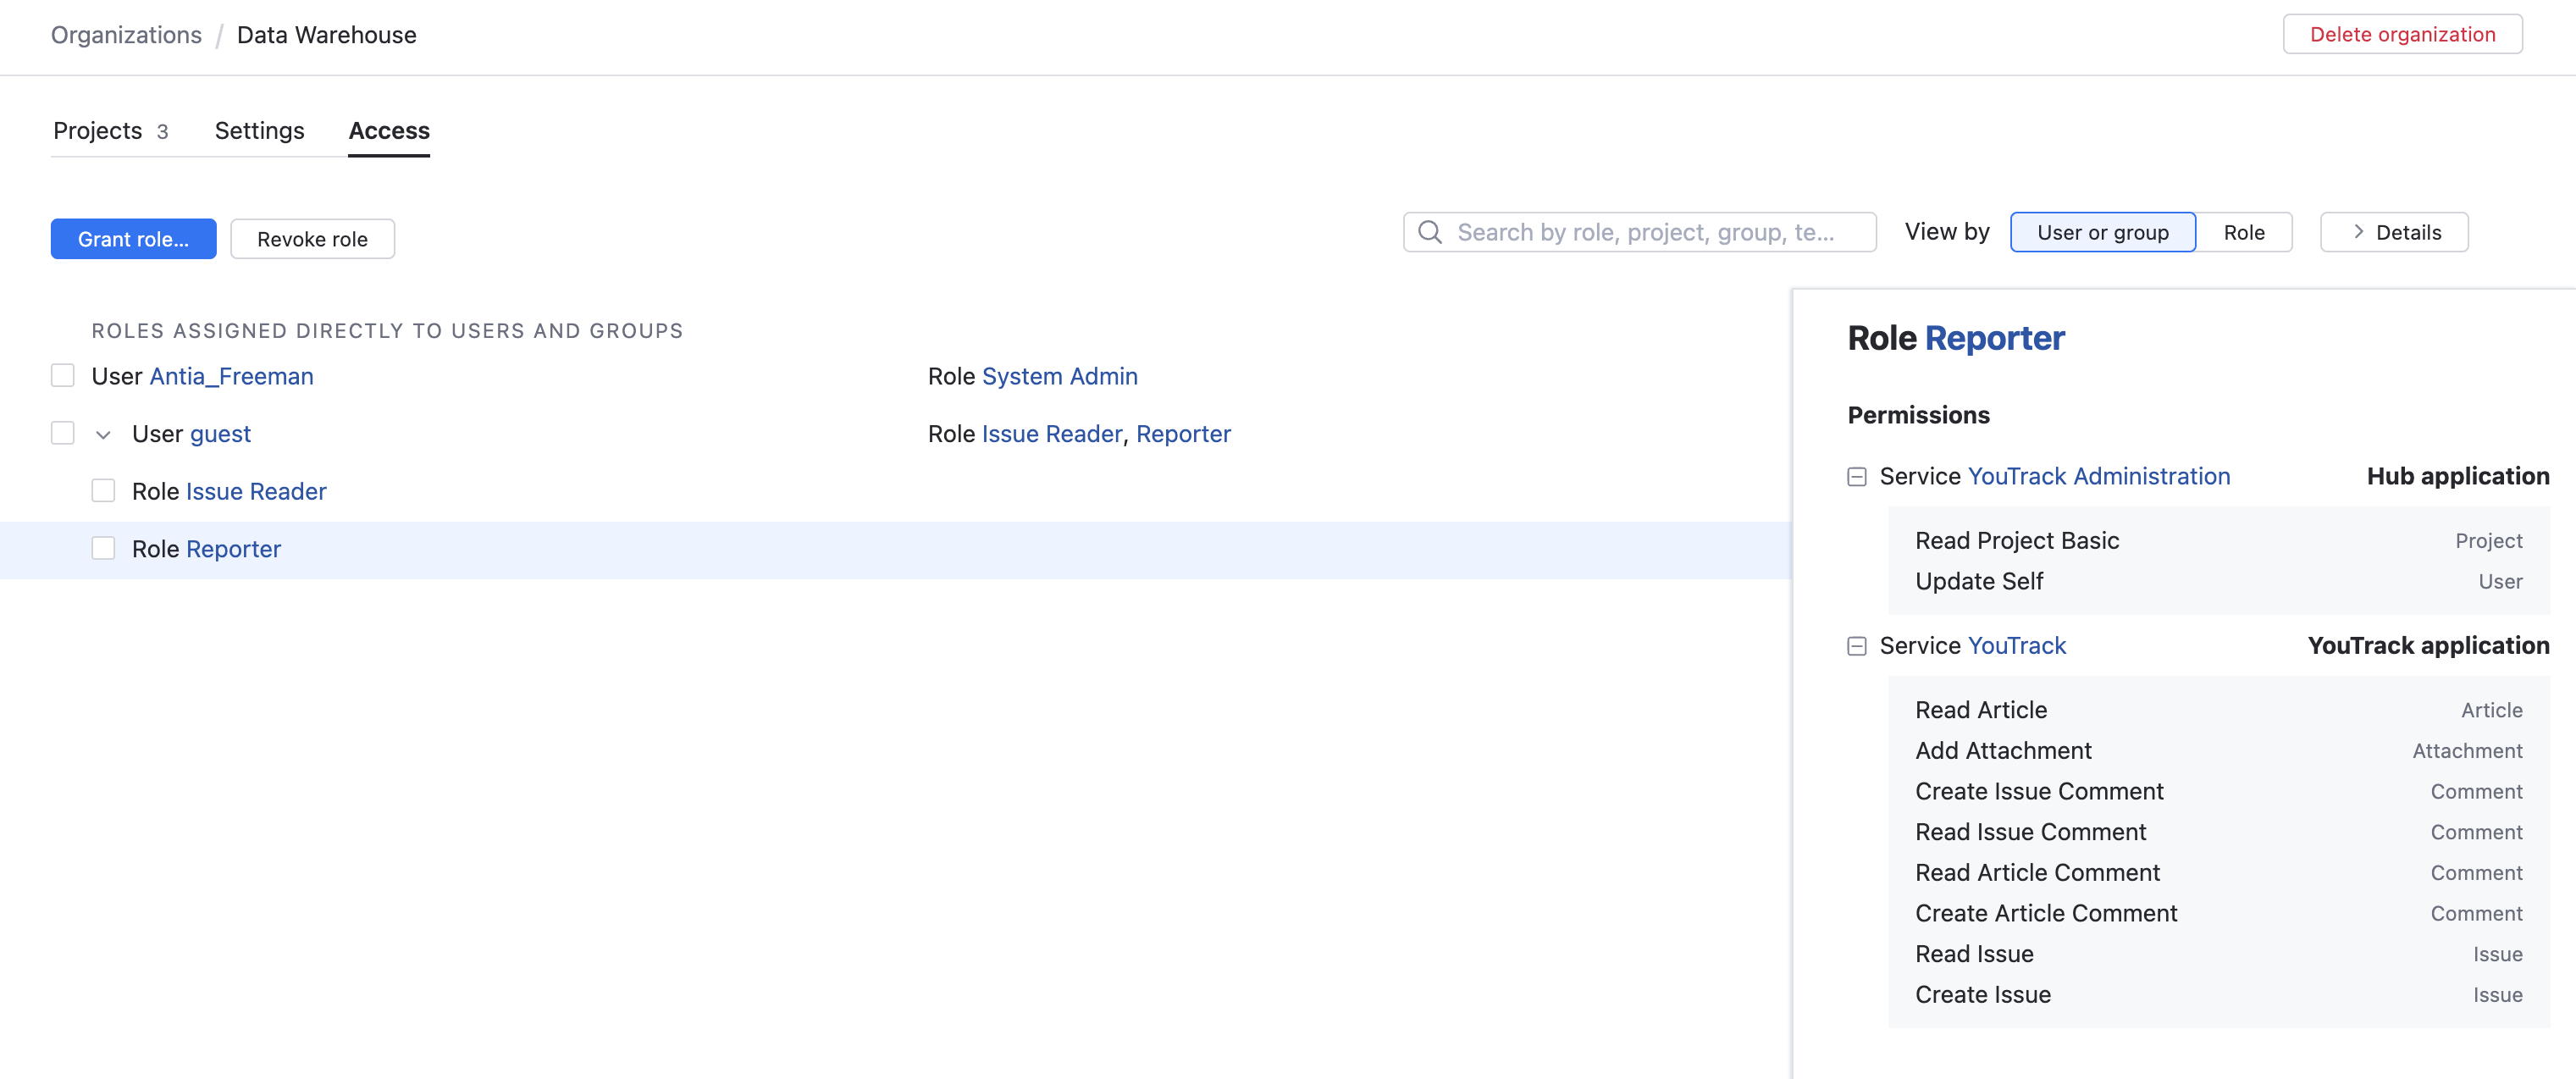Collapse the YouTrack Administration service section
Image resolution: width=2576 pixels, height=1079 pixels.
pos(1857,477)
